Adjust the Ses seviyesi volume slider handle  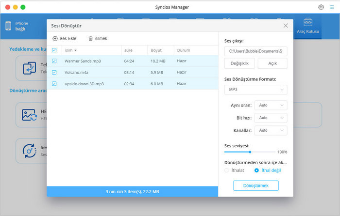tap(250, 152)
